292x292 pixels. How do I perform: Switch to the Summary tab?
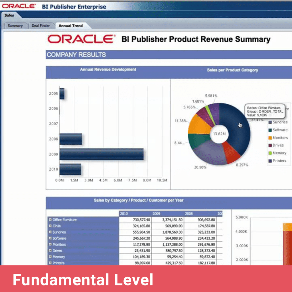pyautogui.click(x=16, y=26)
